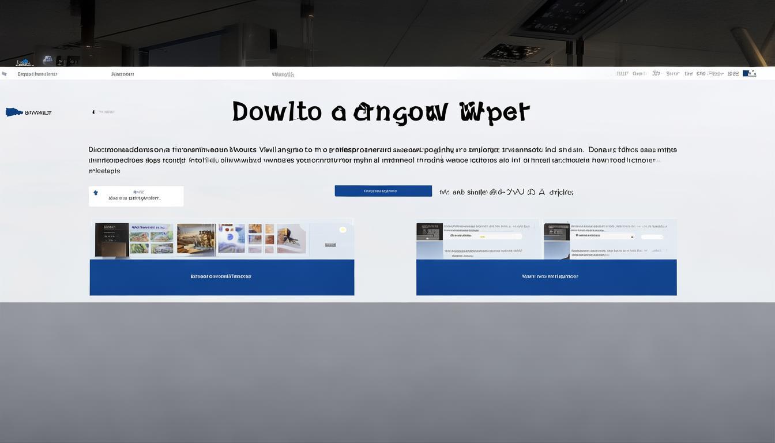
Task: Click the blue banner under the right preview card
Action: tap(546, 277)
